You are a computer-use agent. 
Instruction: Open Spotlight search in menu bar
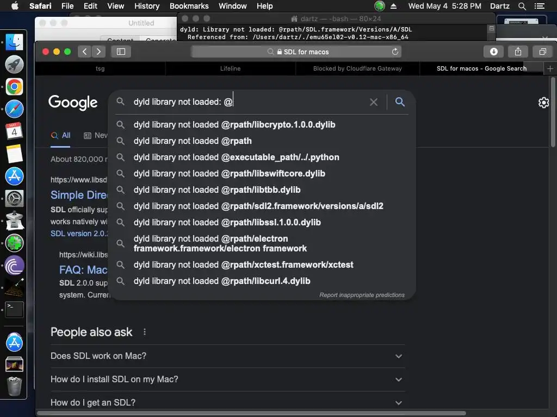pos(522,6)
